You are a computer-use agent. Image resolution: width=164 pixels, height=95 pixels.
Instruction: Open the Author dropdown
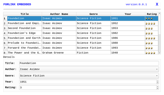click(89, 69)
